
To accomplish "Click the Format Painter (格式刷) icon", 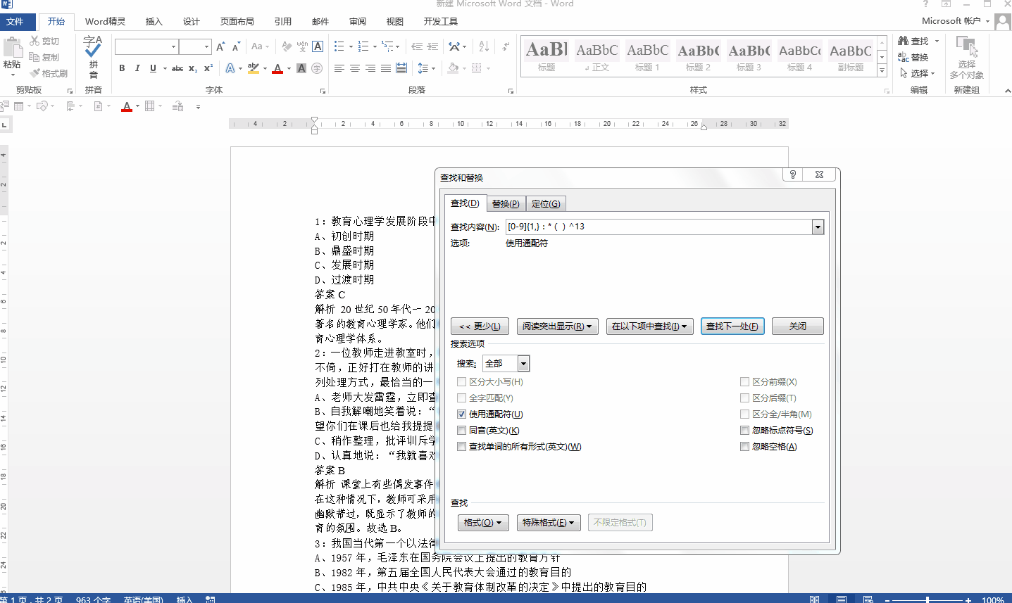I will 35,73.
